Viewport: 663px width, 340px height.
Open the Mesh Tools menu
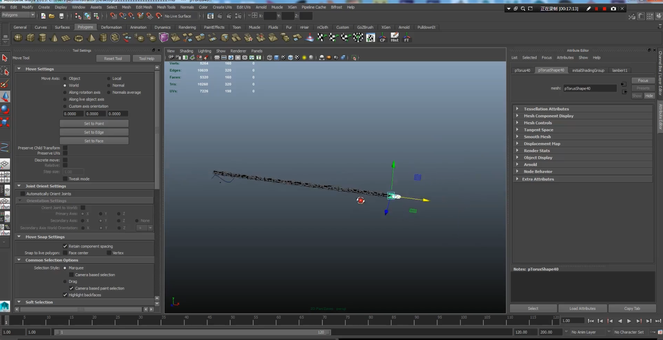[166, 7]
